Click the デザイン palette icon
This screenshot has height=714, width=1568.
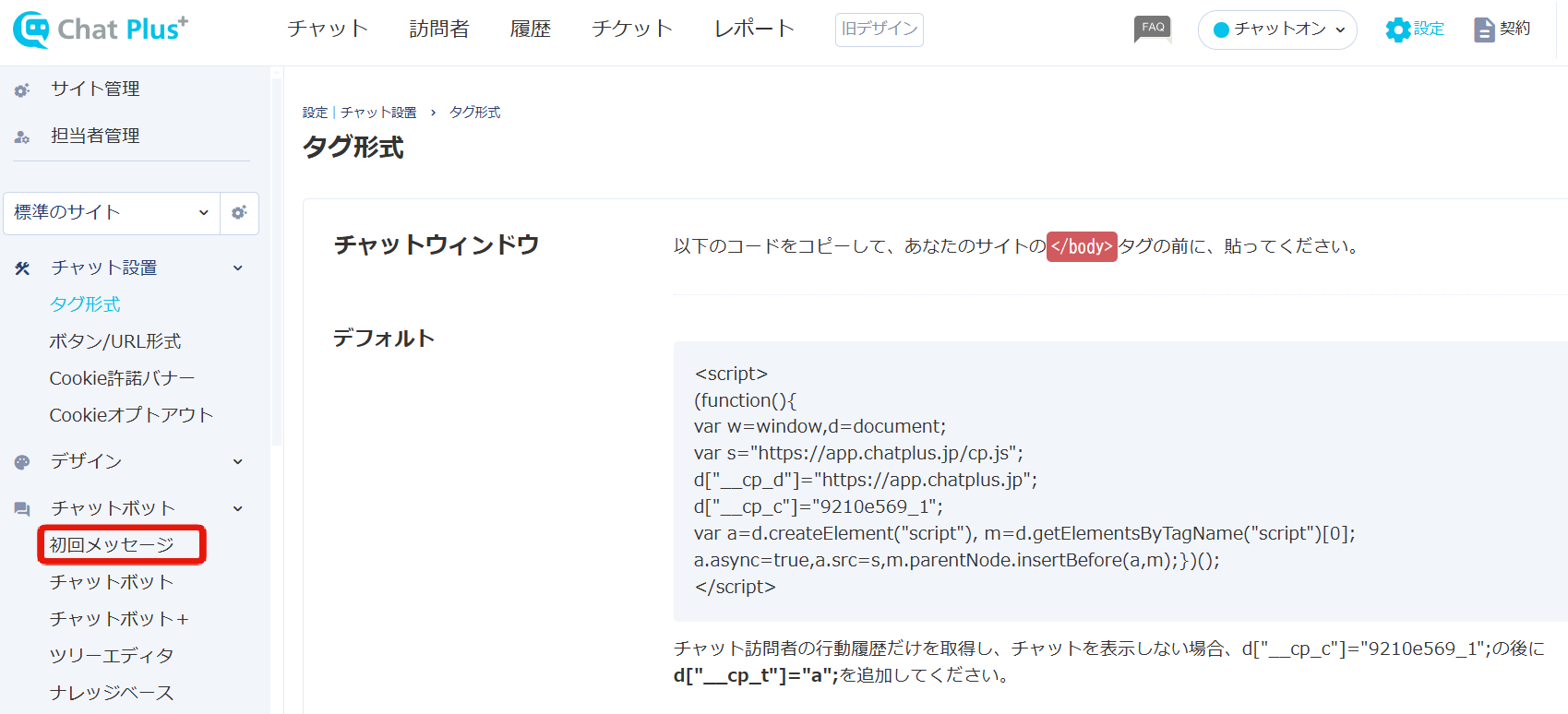(x=22, y=462)
